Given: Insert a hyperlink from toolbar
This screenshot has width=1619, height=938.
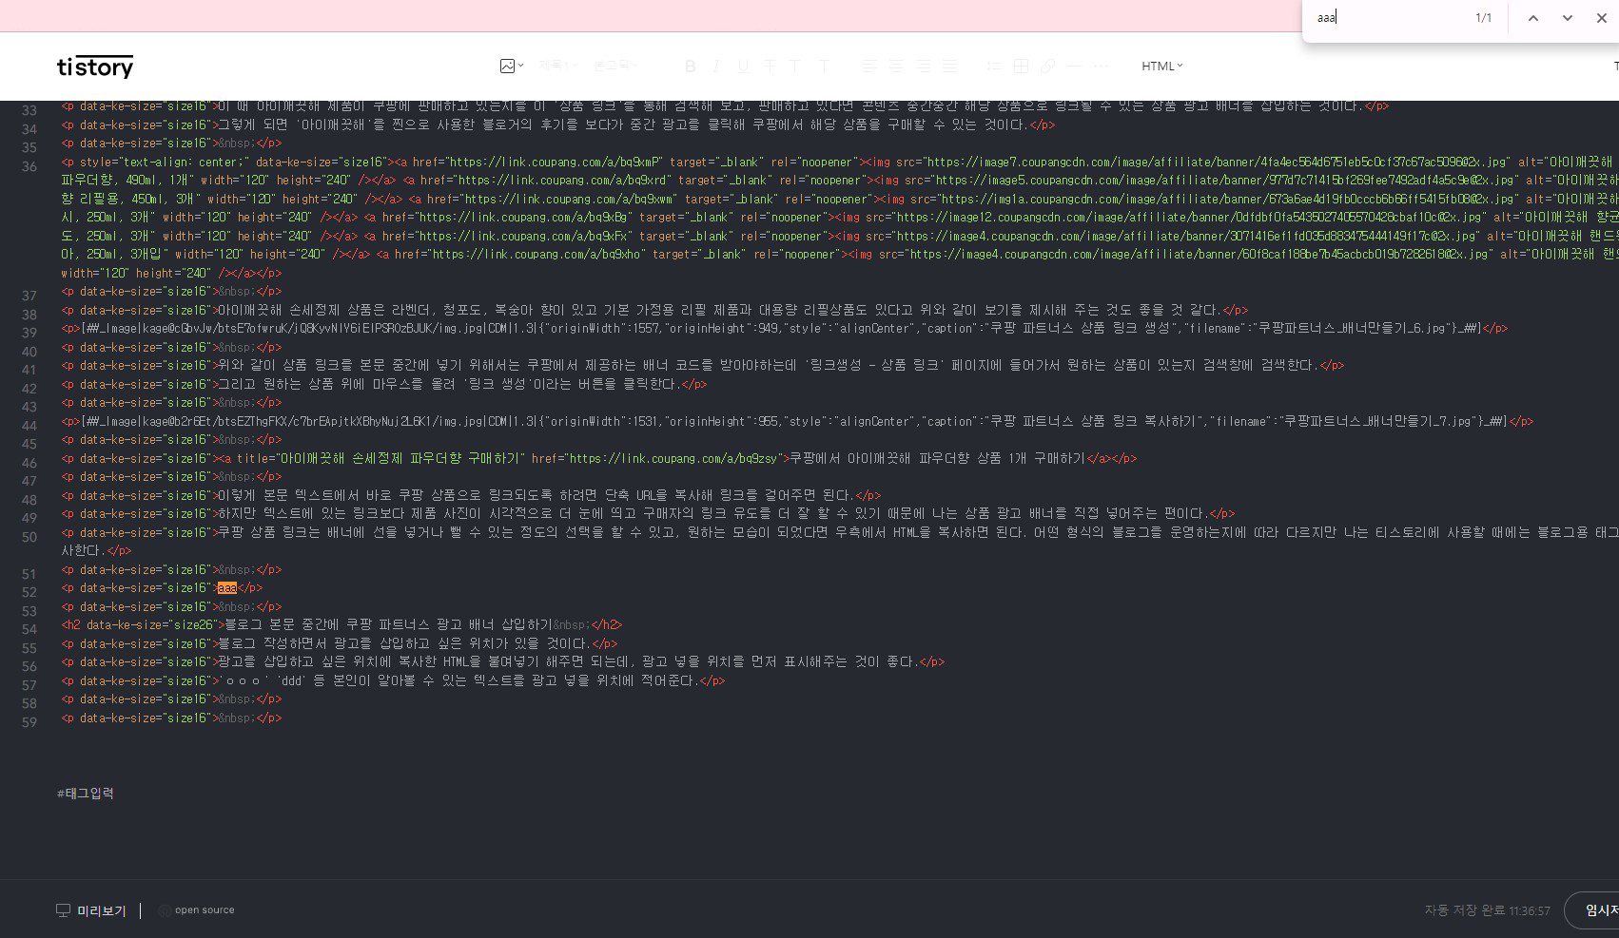Looking at the screenshot, I should (x=1047, y=66).
